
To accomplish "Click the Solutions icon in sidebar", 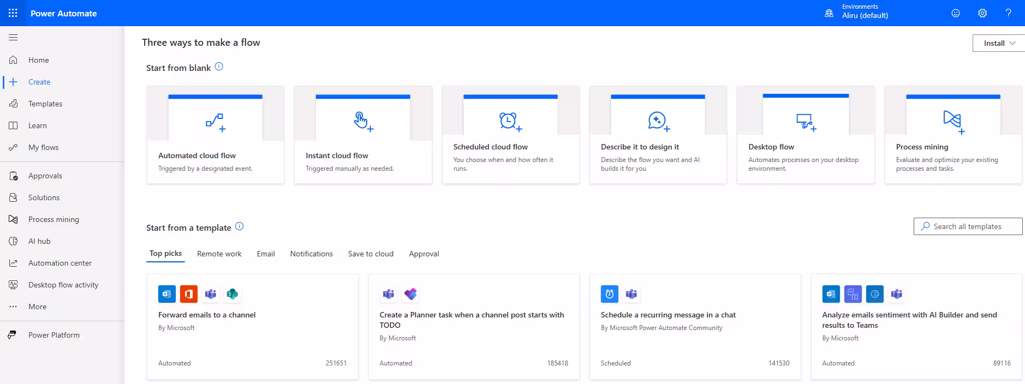I will 14,197.
